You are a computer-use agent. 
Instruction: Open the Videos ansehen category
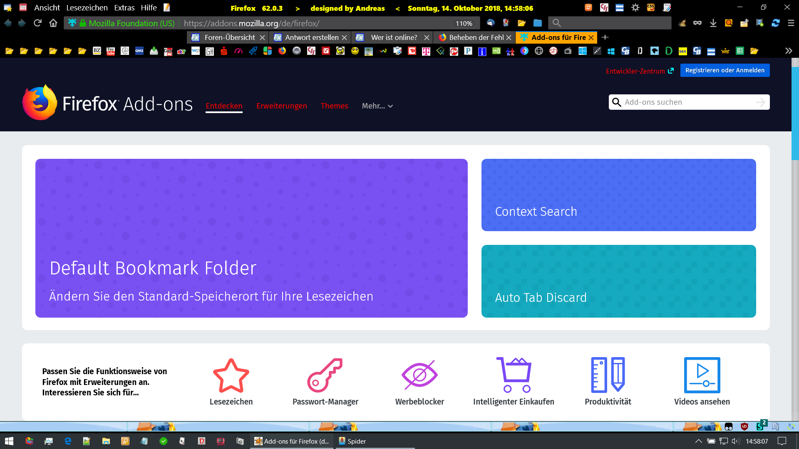[702, 375]
